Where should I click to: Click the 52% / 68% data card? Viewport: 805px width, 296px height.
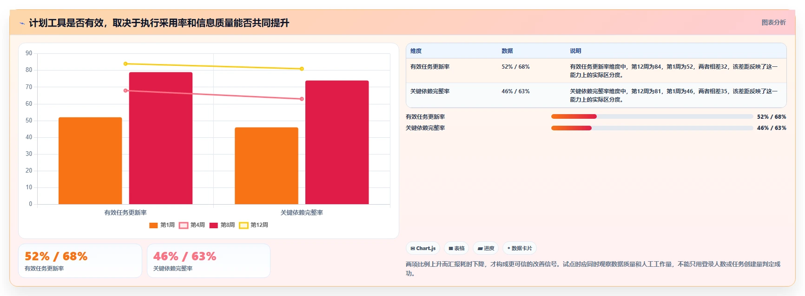[80, 261]
